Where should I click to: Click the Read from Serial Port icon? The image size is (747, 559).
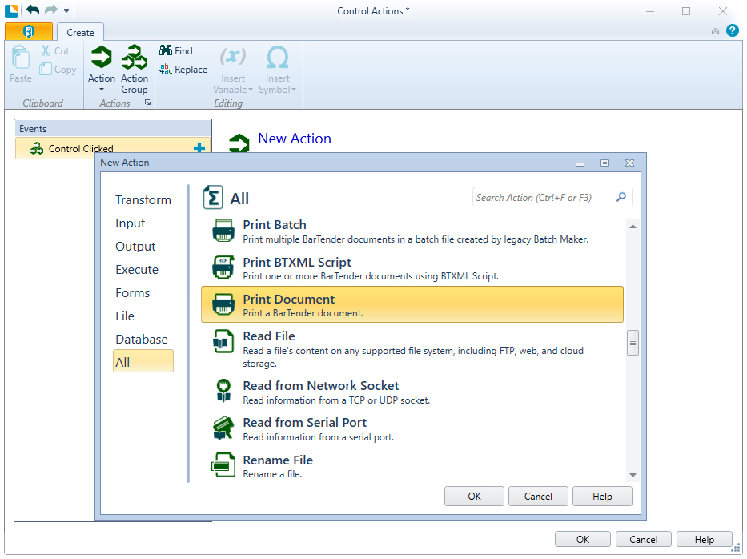[x=223, y=428]
